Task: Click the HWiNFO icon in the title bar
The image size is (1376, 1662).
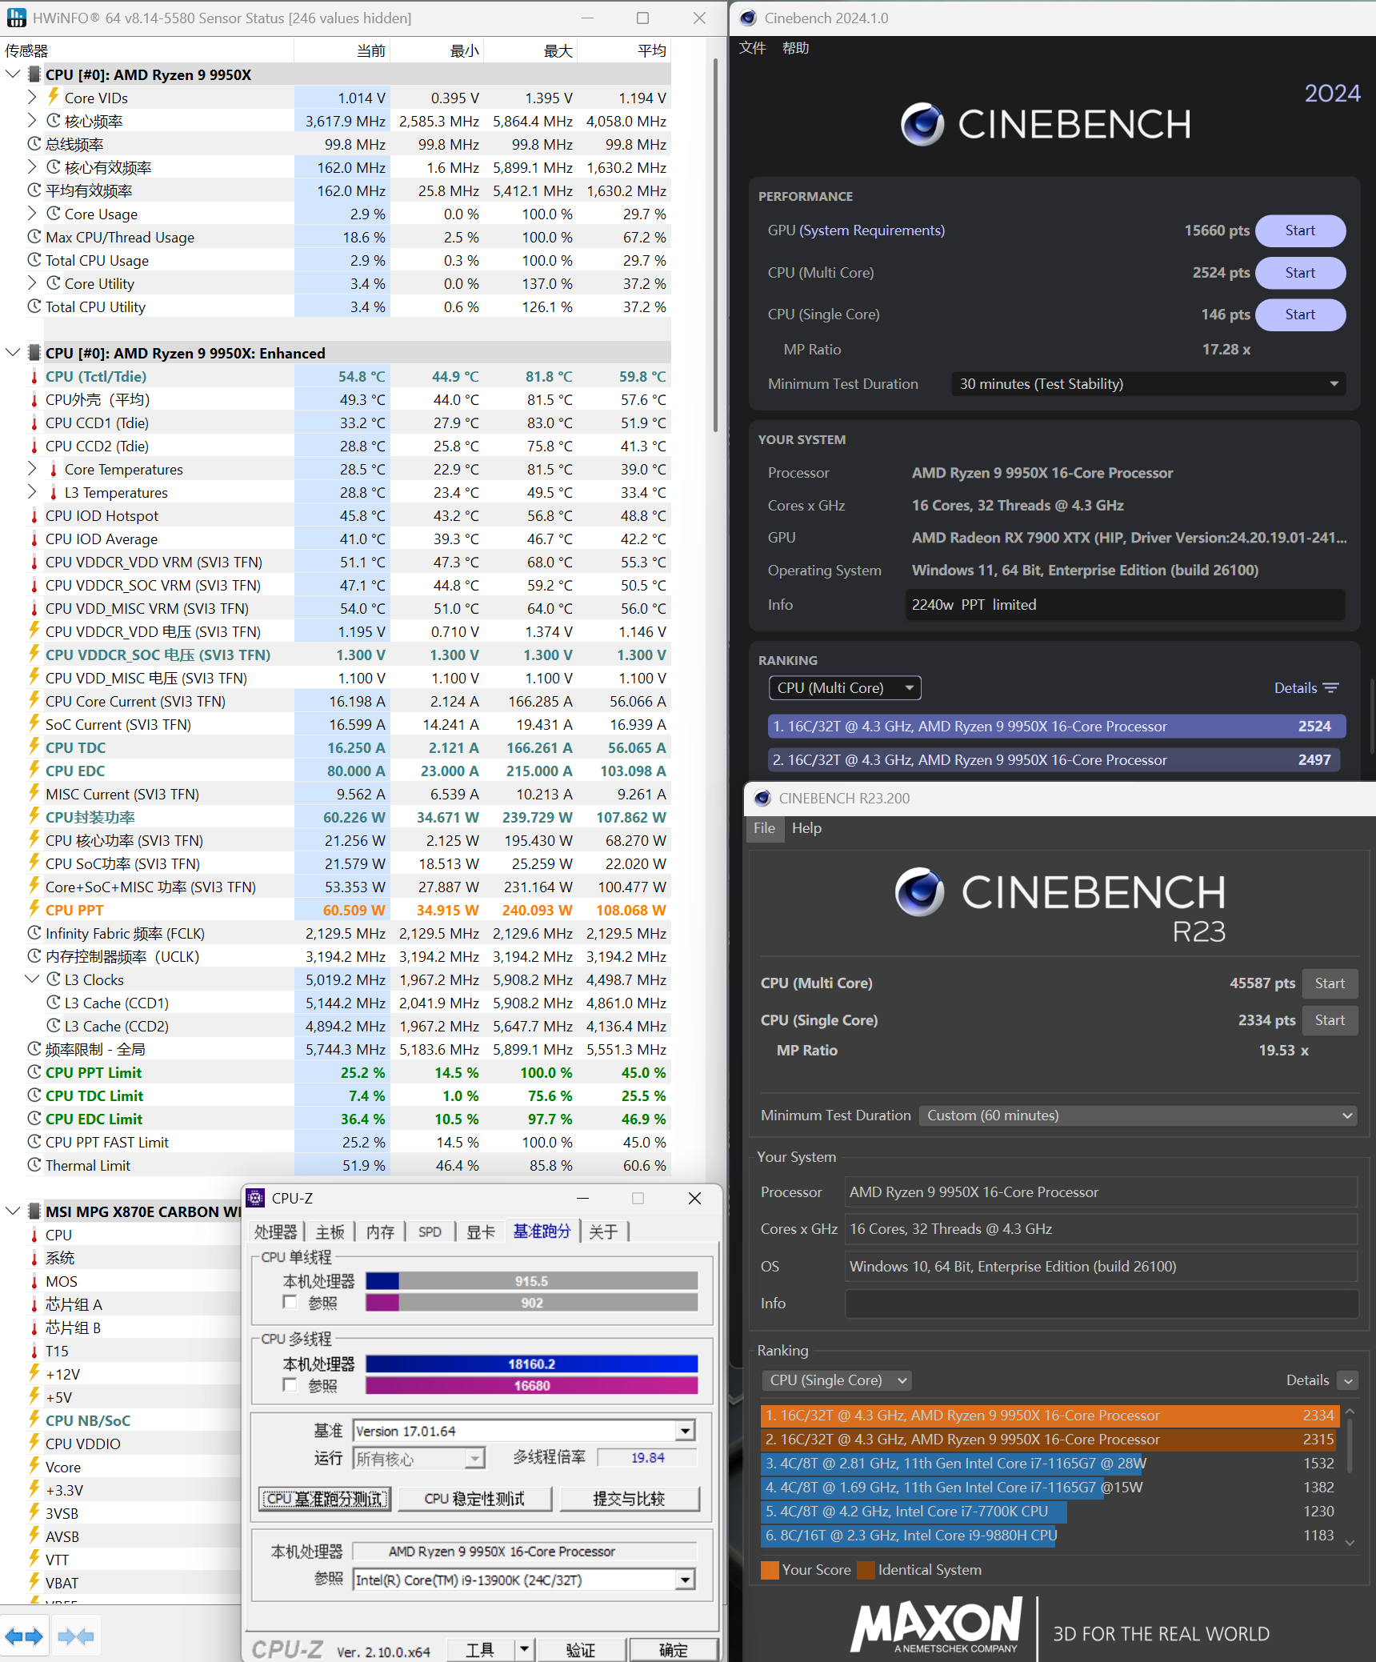Action: tap(16, 18)
